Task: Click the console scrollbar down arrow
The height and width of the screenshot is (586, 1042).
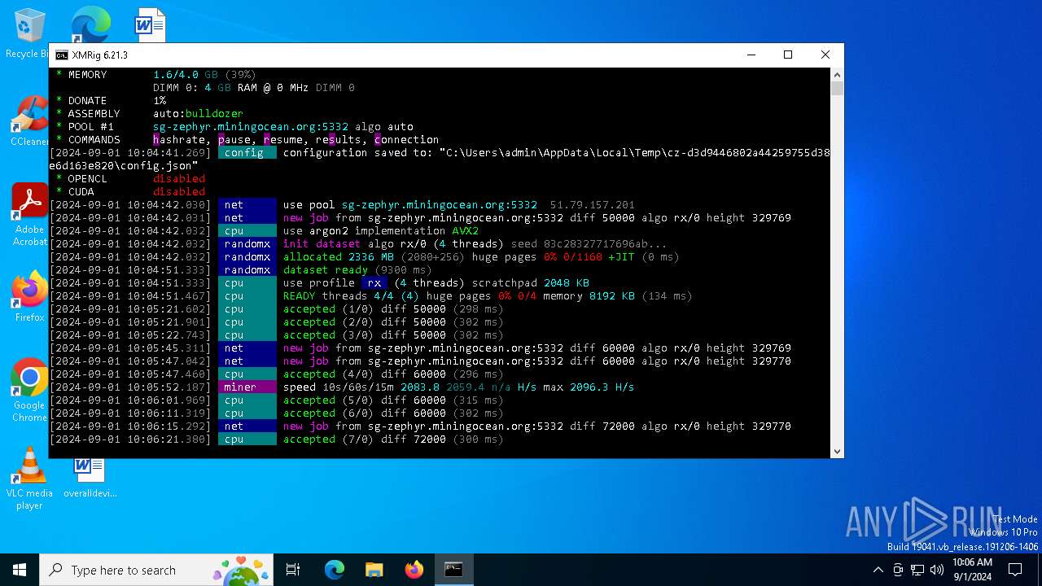Action: tap(837, 451)
